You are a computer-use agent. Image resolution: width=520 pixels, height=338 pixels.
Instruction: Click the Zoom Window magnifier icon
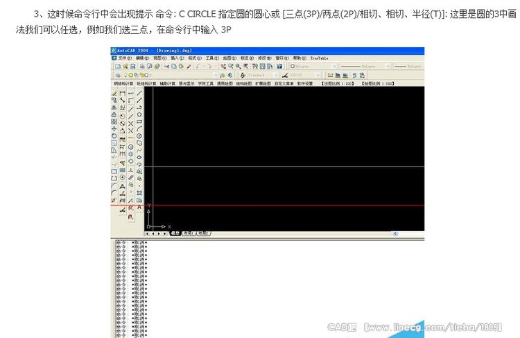[238, 67]
